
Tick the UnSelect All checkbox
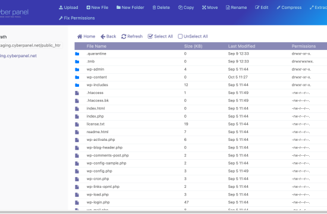tap(180, 36)
